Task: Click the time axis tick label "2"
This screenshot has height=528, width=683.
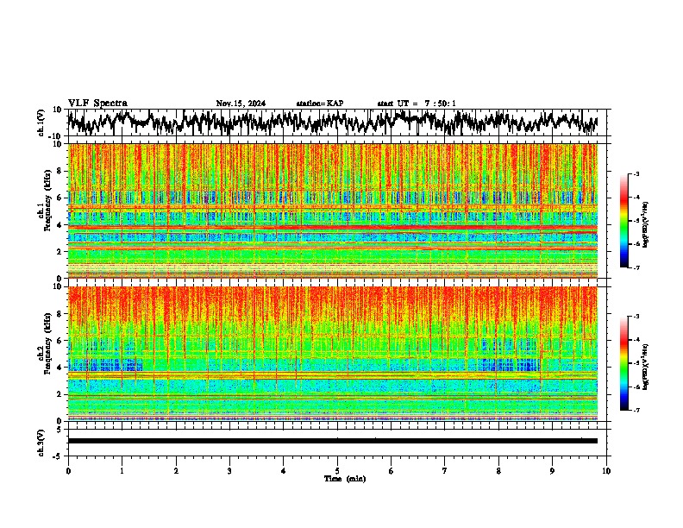Action: pyautogui.click(x=176, y=471)
